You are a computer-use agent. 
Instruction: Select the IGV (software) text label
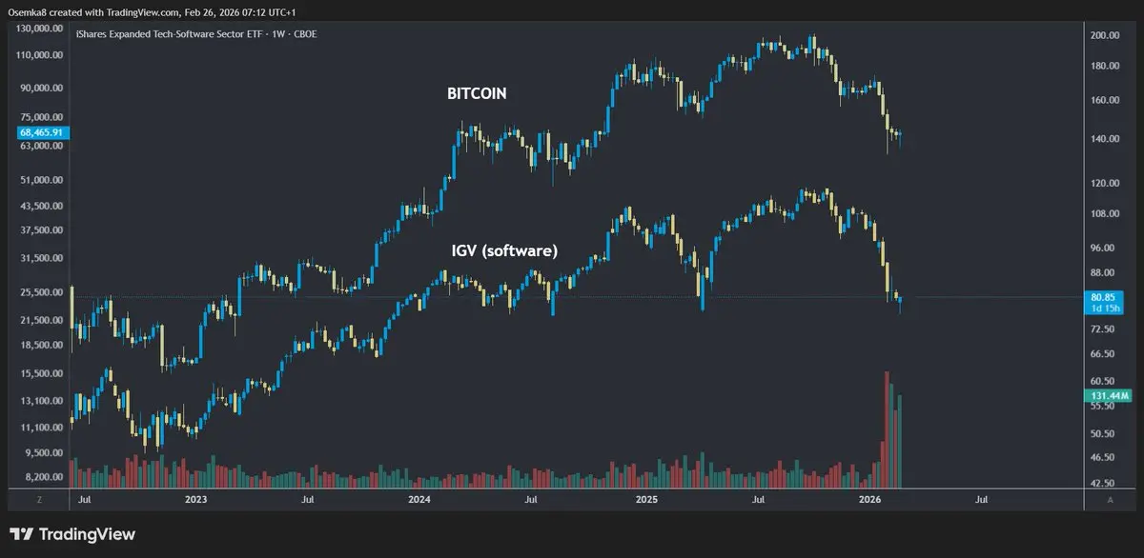(504, 250)
